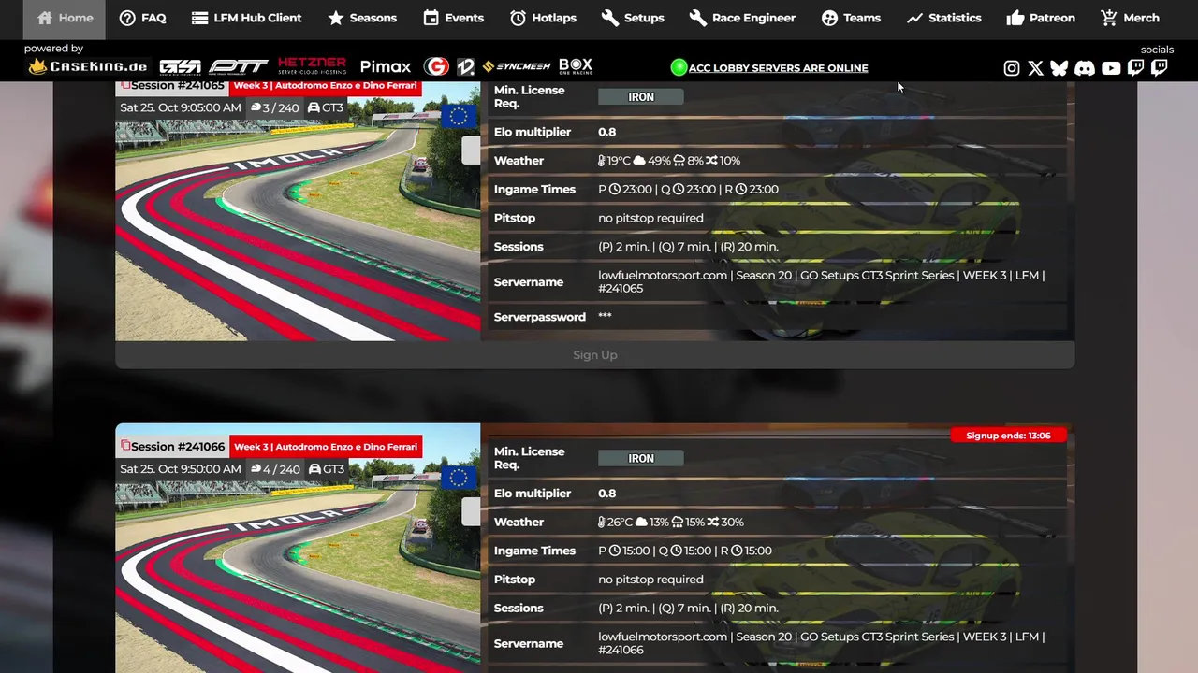The width and height of the screenshot is (1198, 673).
Task: Open Syncmesh sponsor logo
Action: click(x=517, y=66)
